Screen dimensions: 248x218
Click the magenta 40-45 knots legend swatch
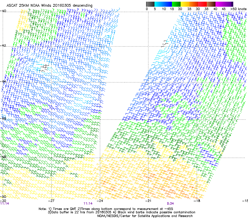(220, 4)
